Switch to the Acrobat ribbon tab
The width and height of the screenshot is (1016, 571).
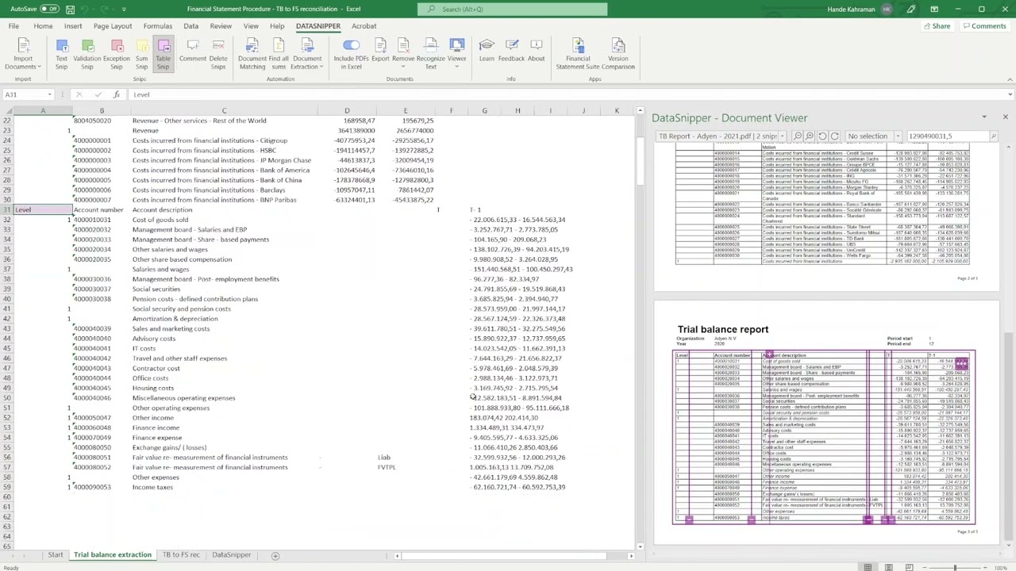[364, 26]
